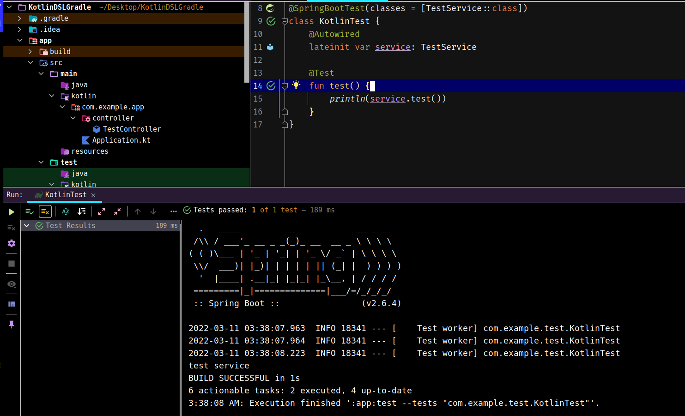Click the 6 actionable tasks line
Screen dimensions: 685x416
coord(300,391)
